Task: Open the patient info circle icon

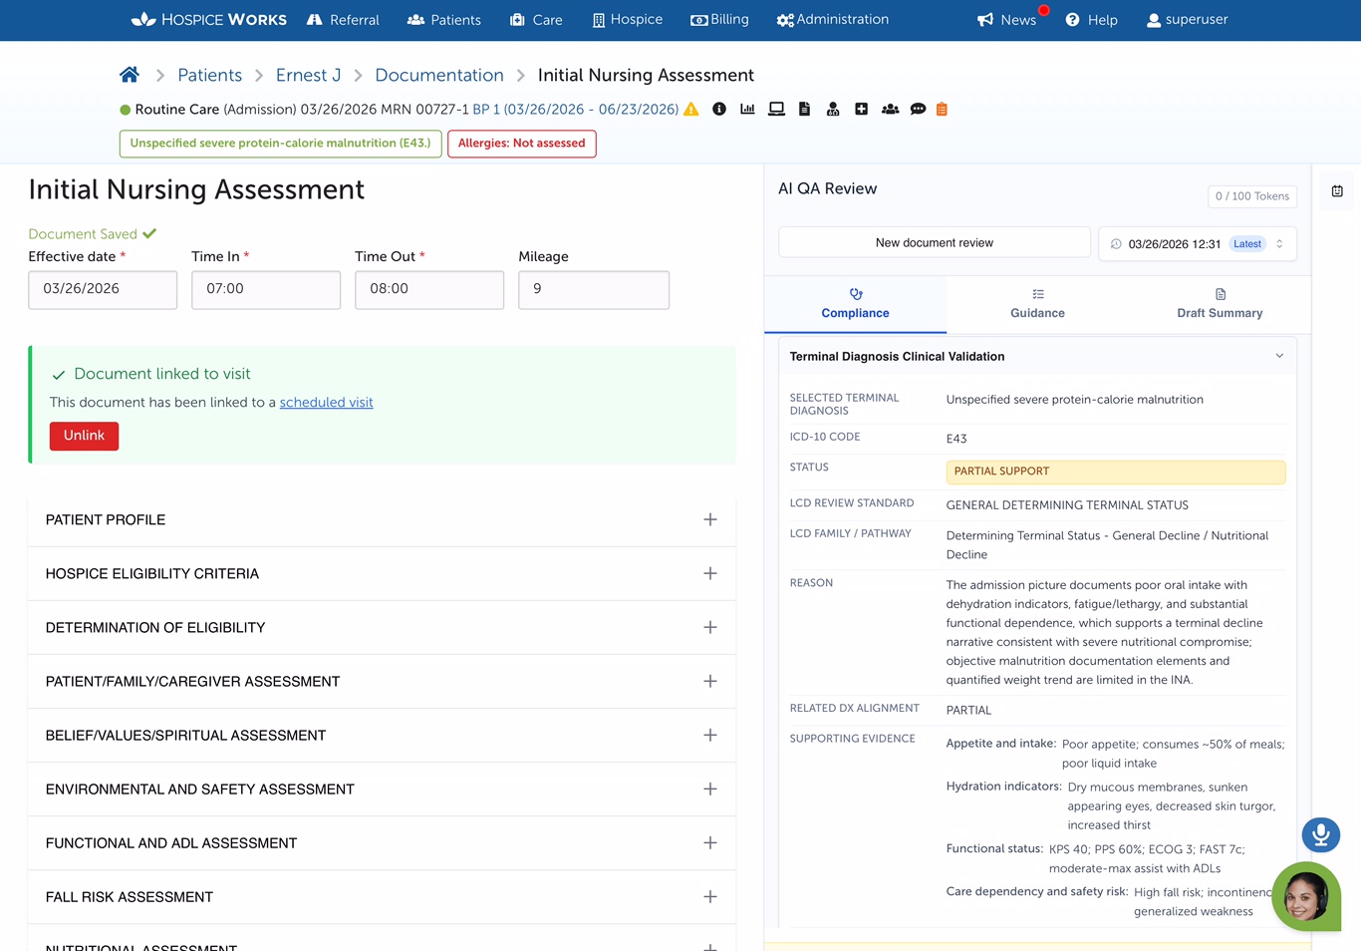Action: (719, 110)
